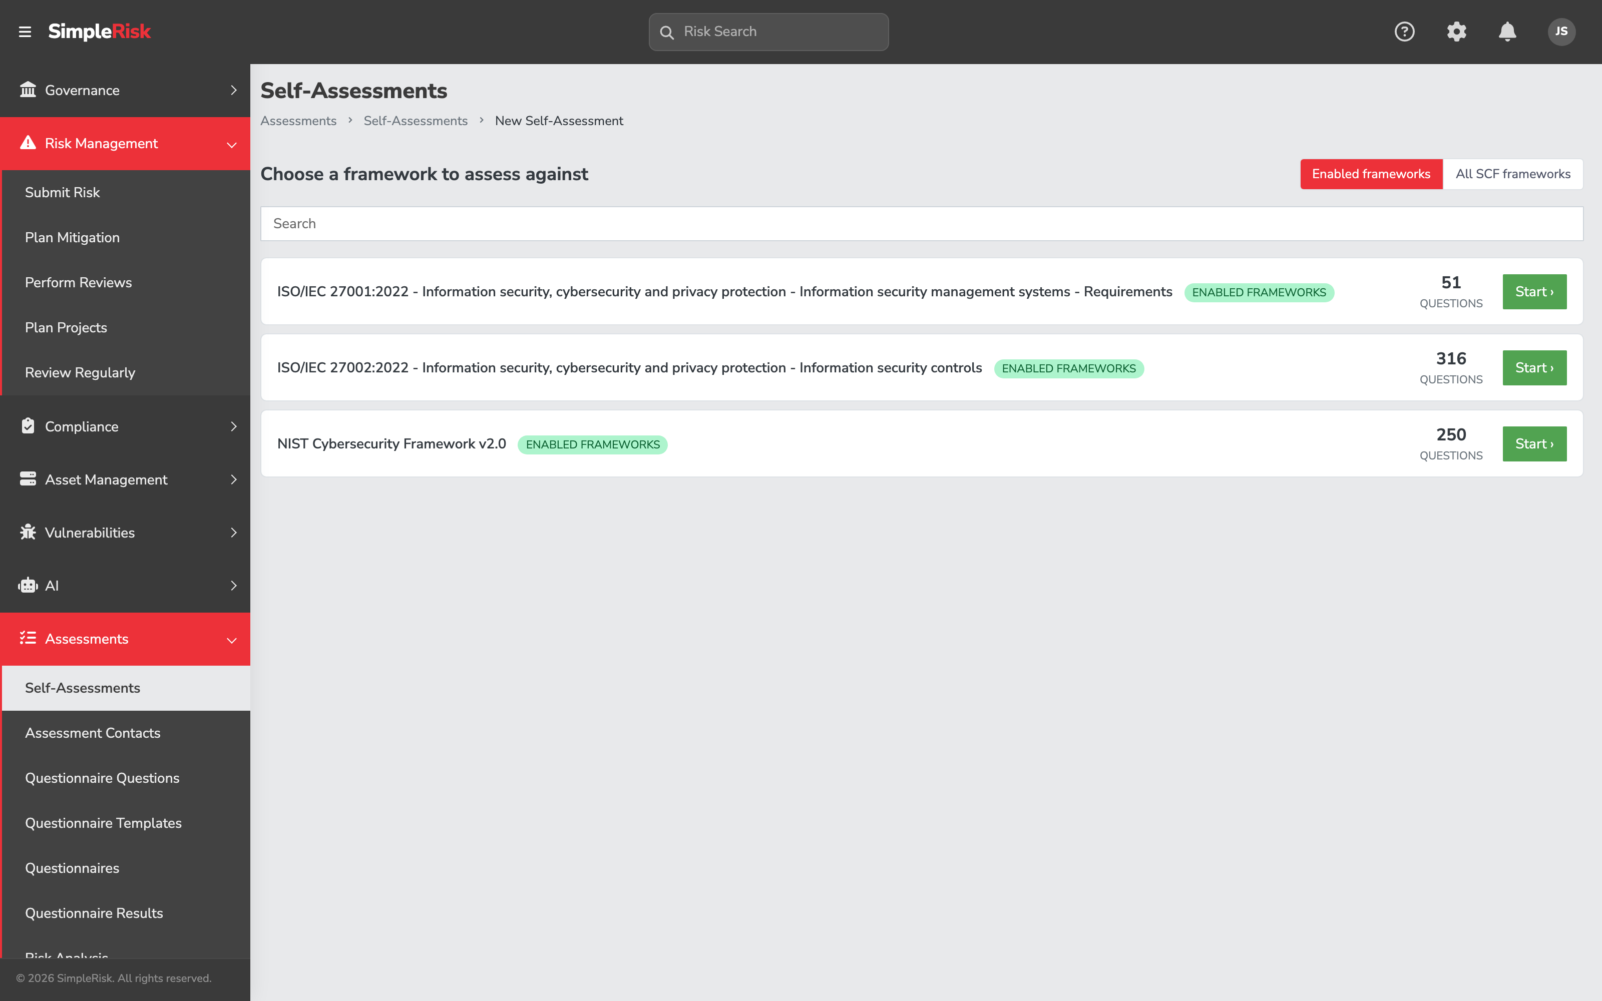Expand the Vulnerabilities chevron
1602x1001 pixels.
(x=233, y=532)
